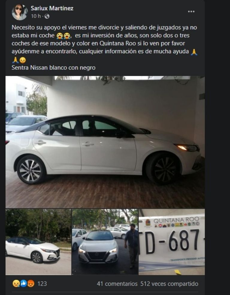This screenshot has height=295, width=230.
Task: View the 512 veces compartido list
Action: tap(169, 284)
